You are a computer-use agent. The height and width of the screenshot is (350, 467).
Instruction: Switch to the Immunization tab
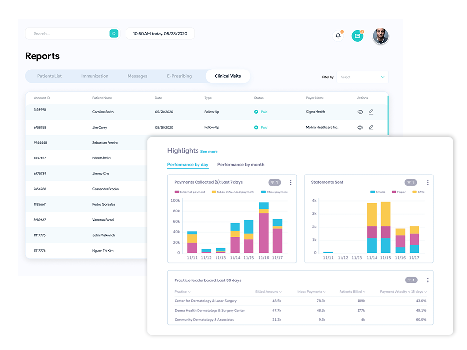tap(94, 76)
